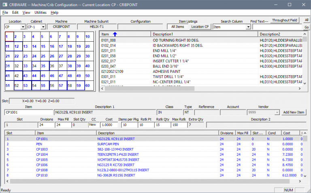
Task: Open the View menu
Action: pyautogui.click(x=26, y=13)
